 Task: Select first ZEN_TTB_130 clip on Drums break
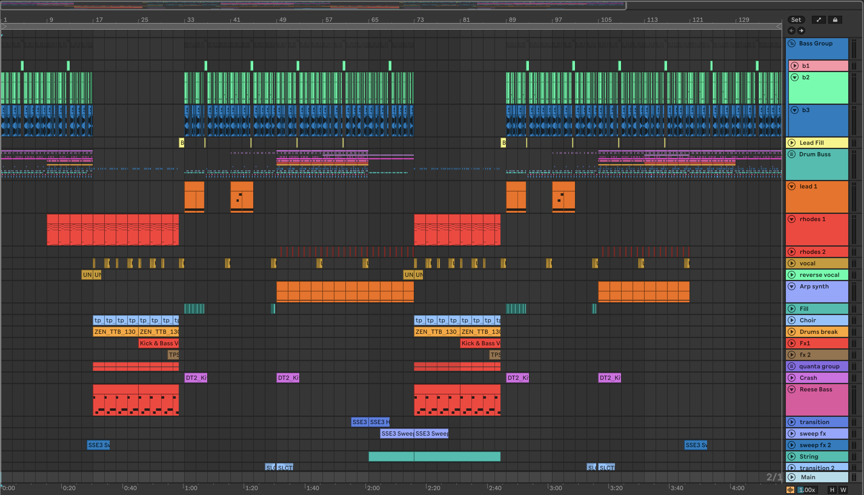(115, 332)
